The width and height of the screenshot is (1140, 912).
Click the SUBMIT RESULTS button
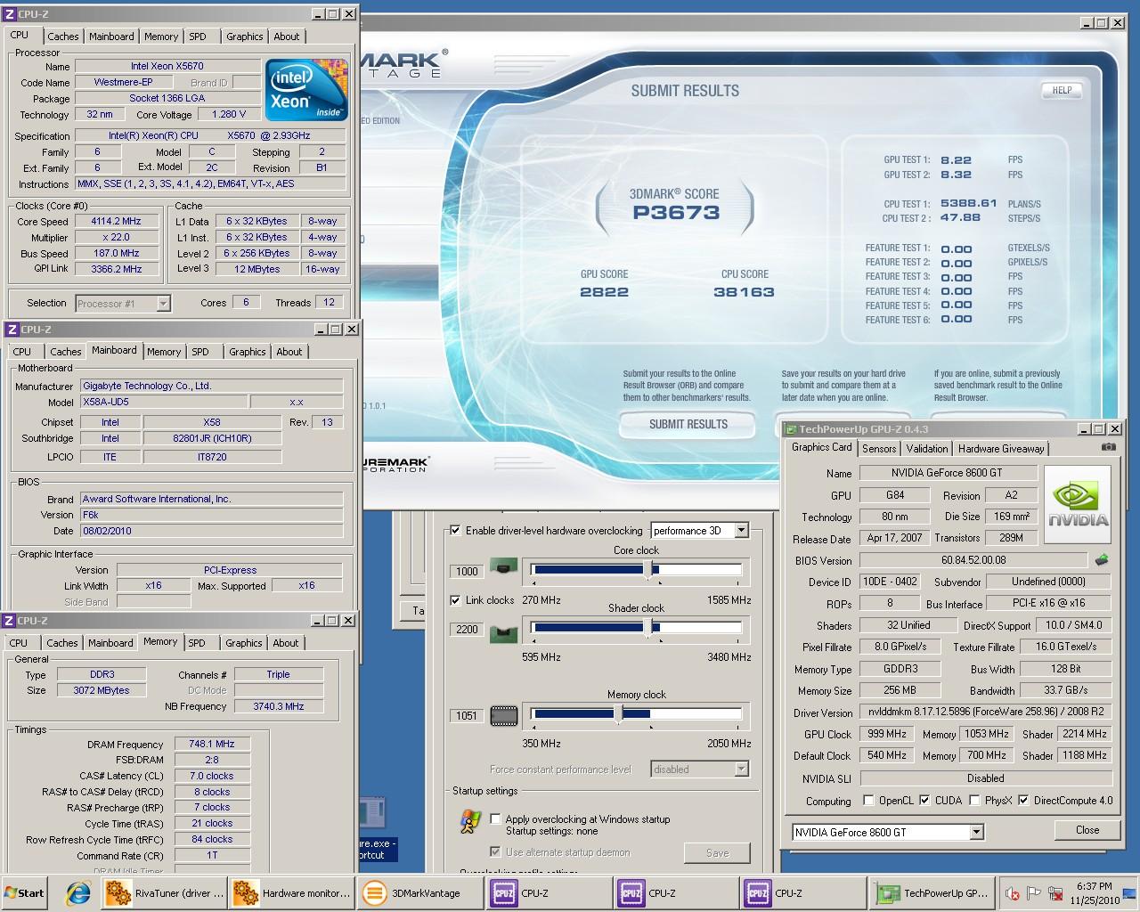click(x=688, y=424)
